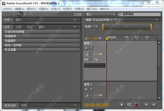Image resolution: width=164 pixels, height=111 pixels.
Task: Open the 文件(F) menu
Action: click(8, 9)
